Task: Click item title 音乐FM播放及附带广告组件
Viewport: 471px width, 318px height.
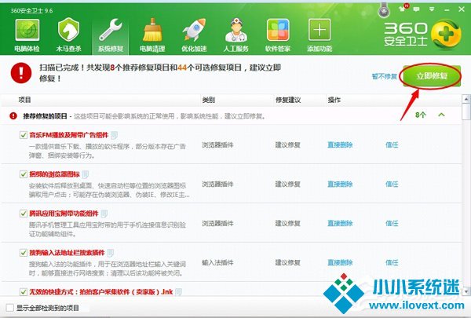Action: 69,135
